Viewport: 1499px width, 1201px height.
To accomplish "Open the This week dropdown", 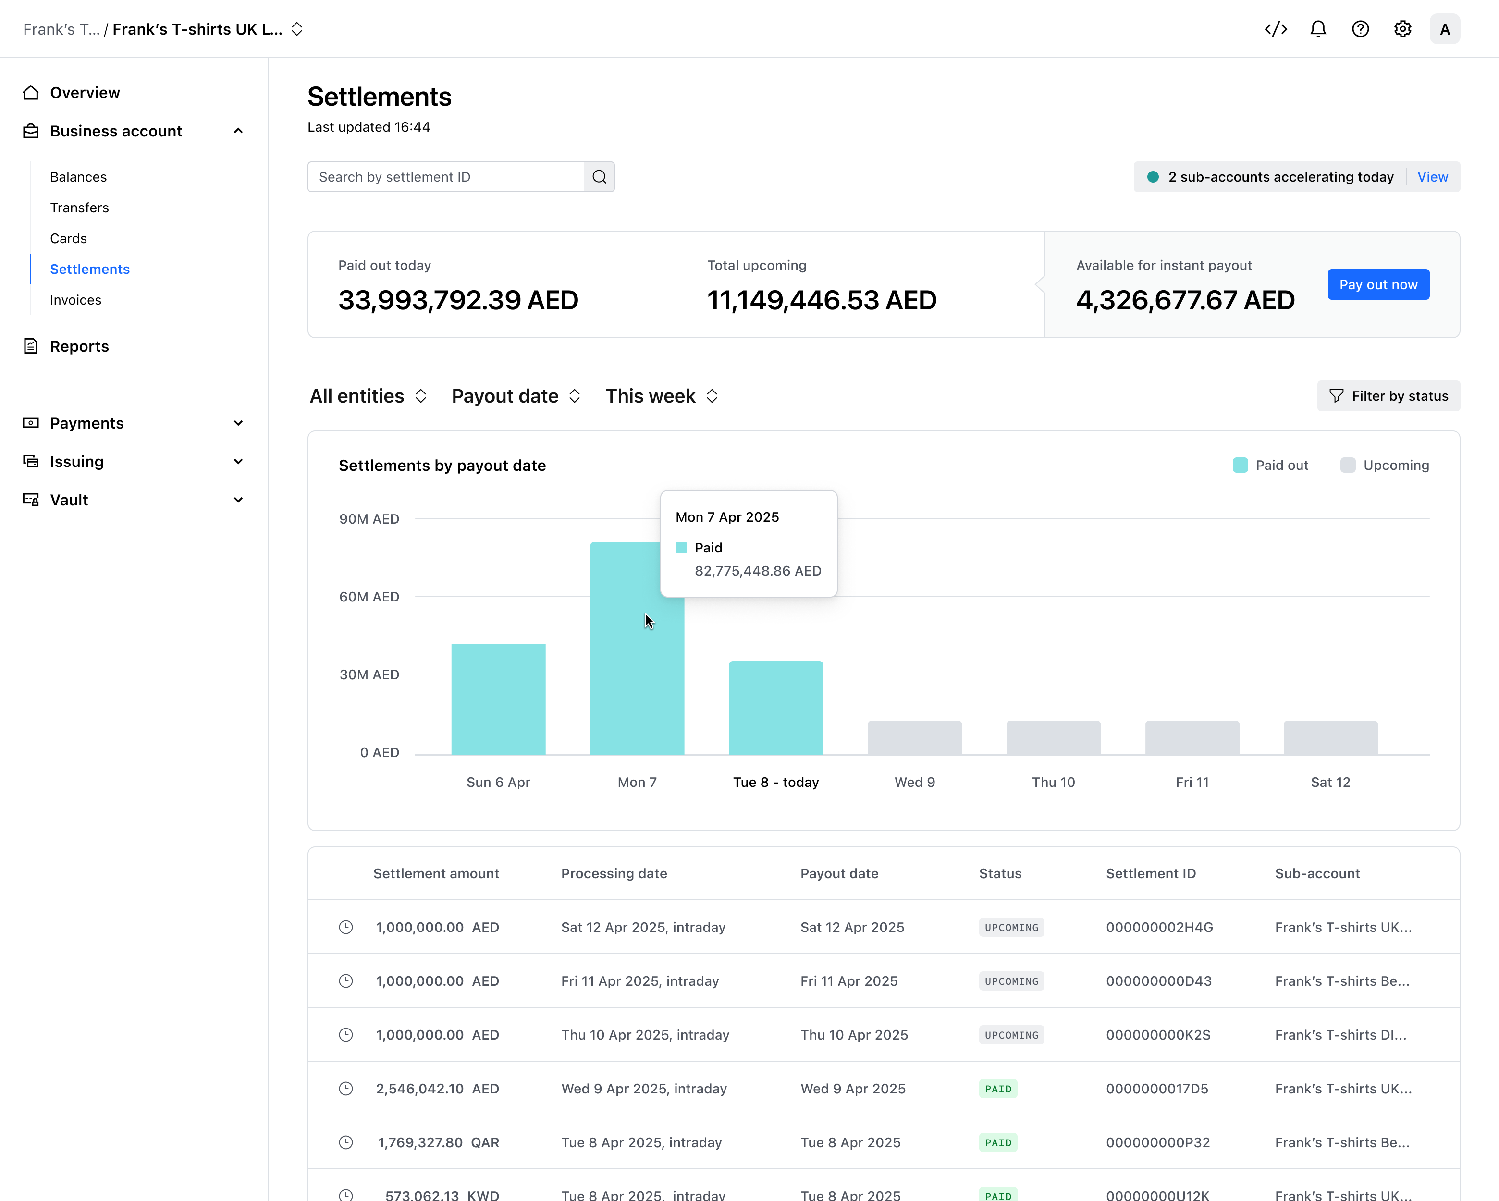I will tap(662, 396).
